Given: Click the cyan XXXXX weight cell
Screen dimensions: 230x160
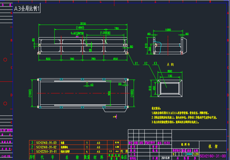Looking at the screenshot, I should click(189, 154).
